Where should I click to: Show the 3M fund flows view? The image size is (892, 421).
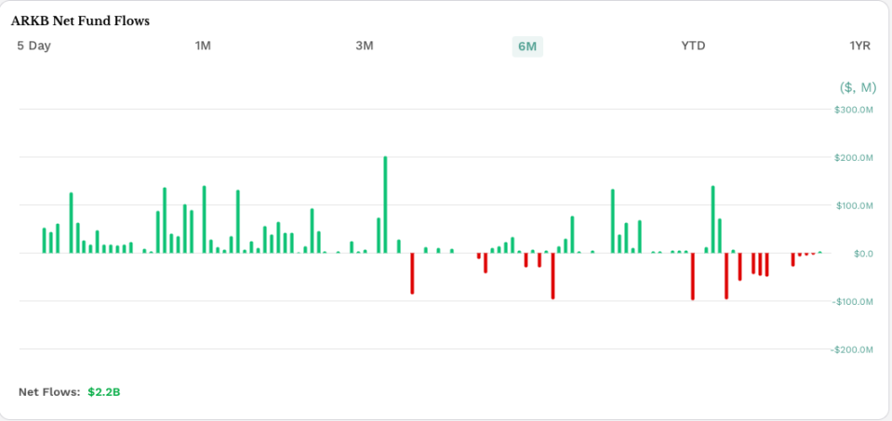click(x=365, y=46)
